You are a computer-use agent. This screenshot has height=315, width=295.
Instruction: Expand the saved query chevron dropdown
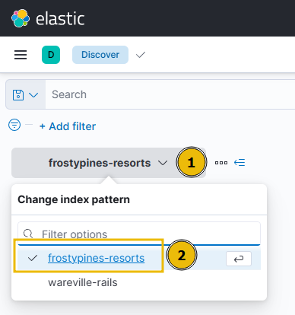coord(33,95)
